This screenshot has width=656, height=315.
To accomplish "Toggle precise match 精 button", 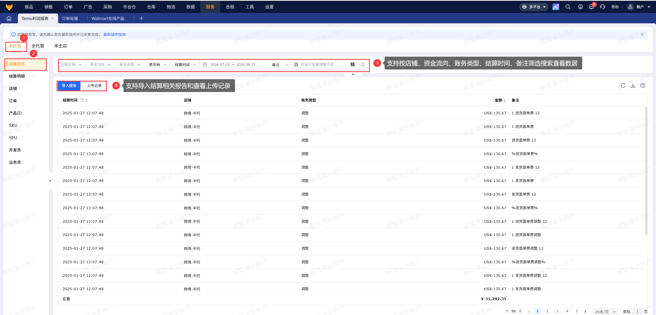I will coord(353,65).
